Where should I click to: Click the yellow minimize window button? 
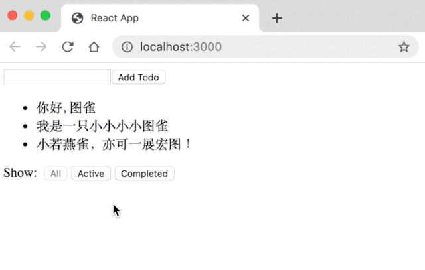pyautogui.click(x=29, y=15)
